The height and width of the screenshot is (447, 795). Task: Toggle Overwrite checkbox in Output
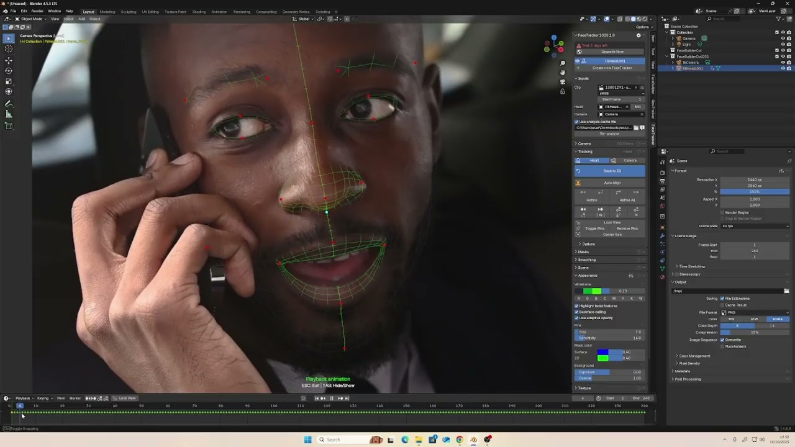722,340
